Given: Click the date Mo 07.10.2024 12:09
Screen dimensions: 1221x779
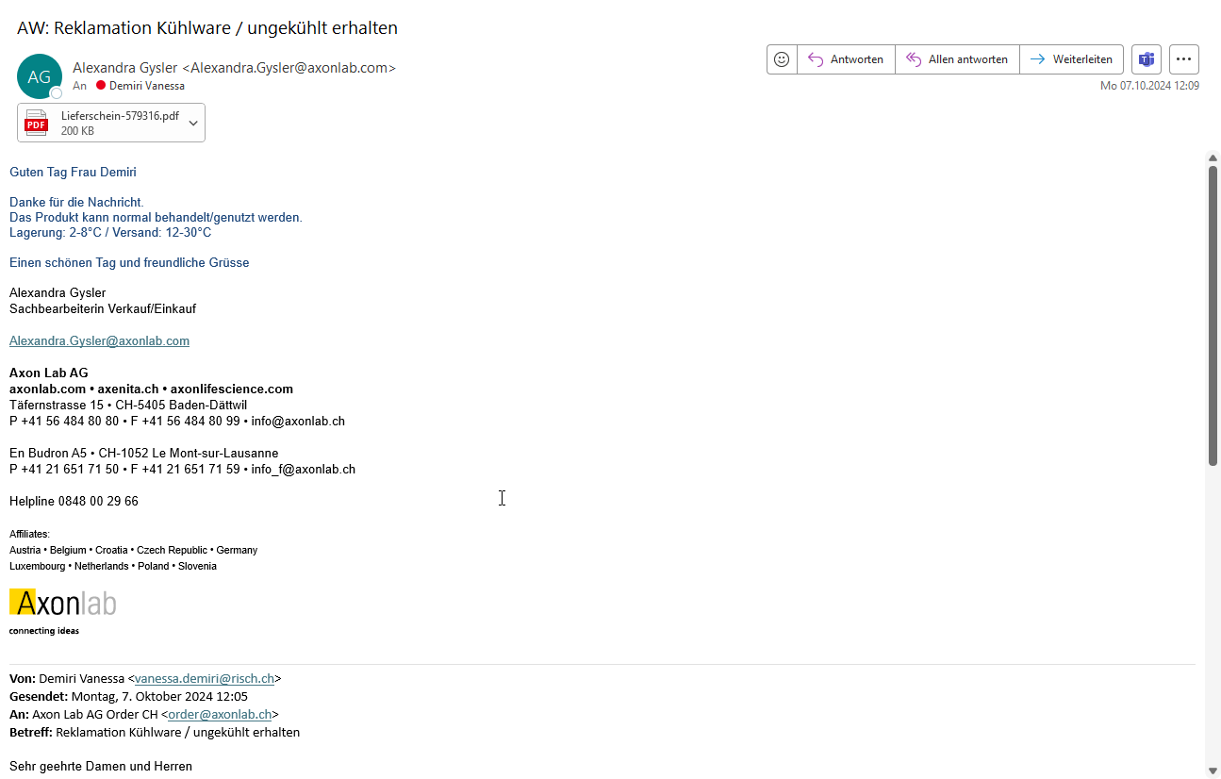Looking at the screenshot, I should 1149,86.
